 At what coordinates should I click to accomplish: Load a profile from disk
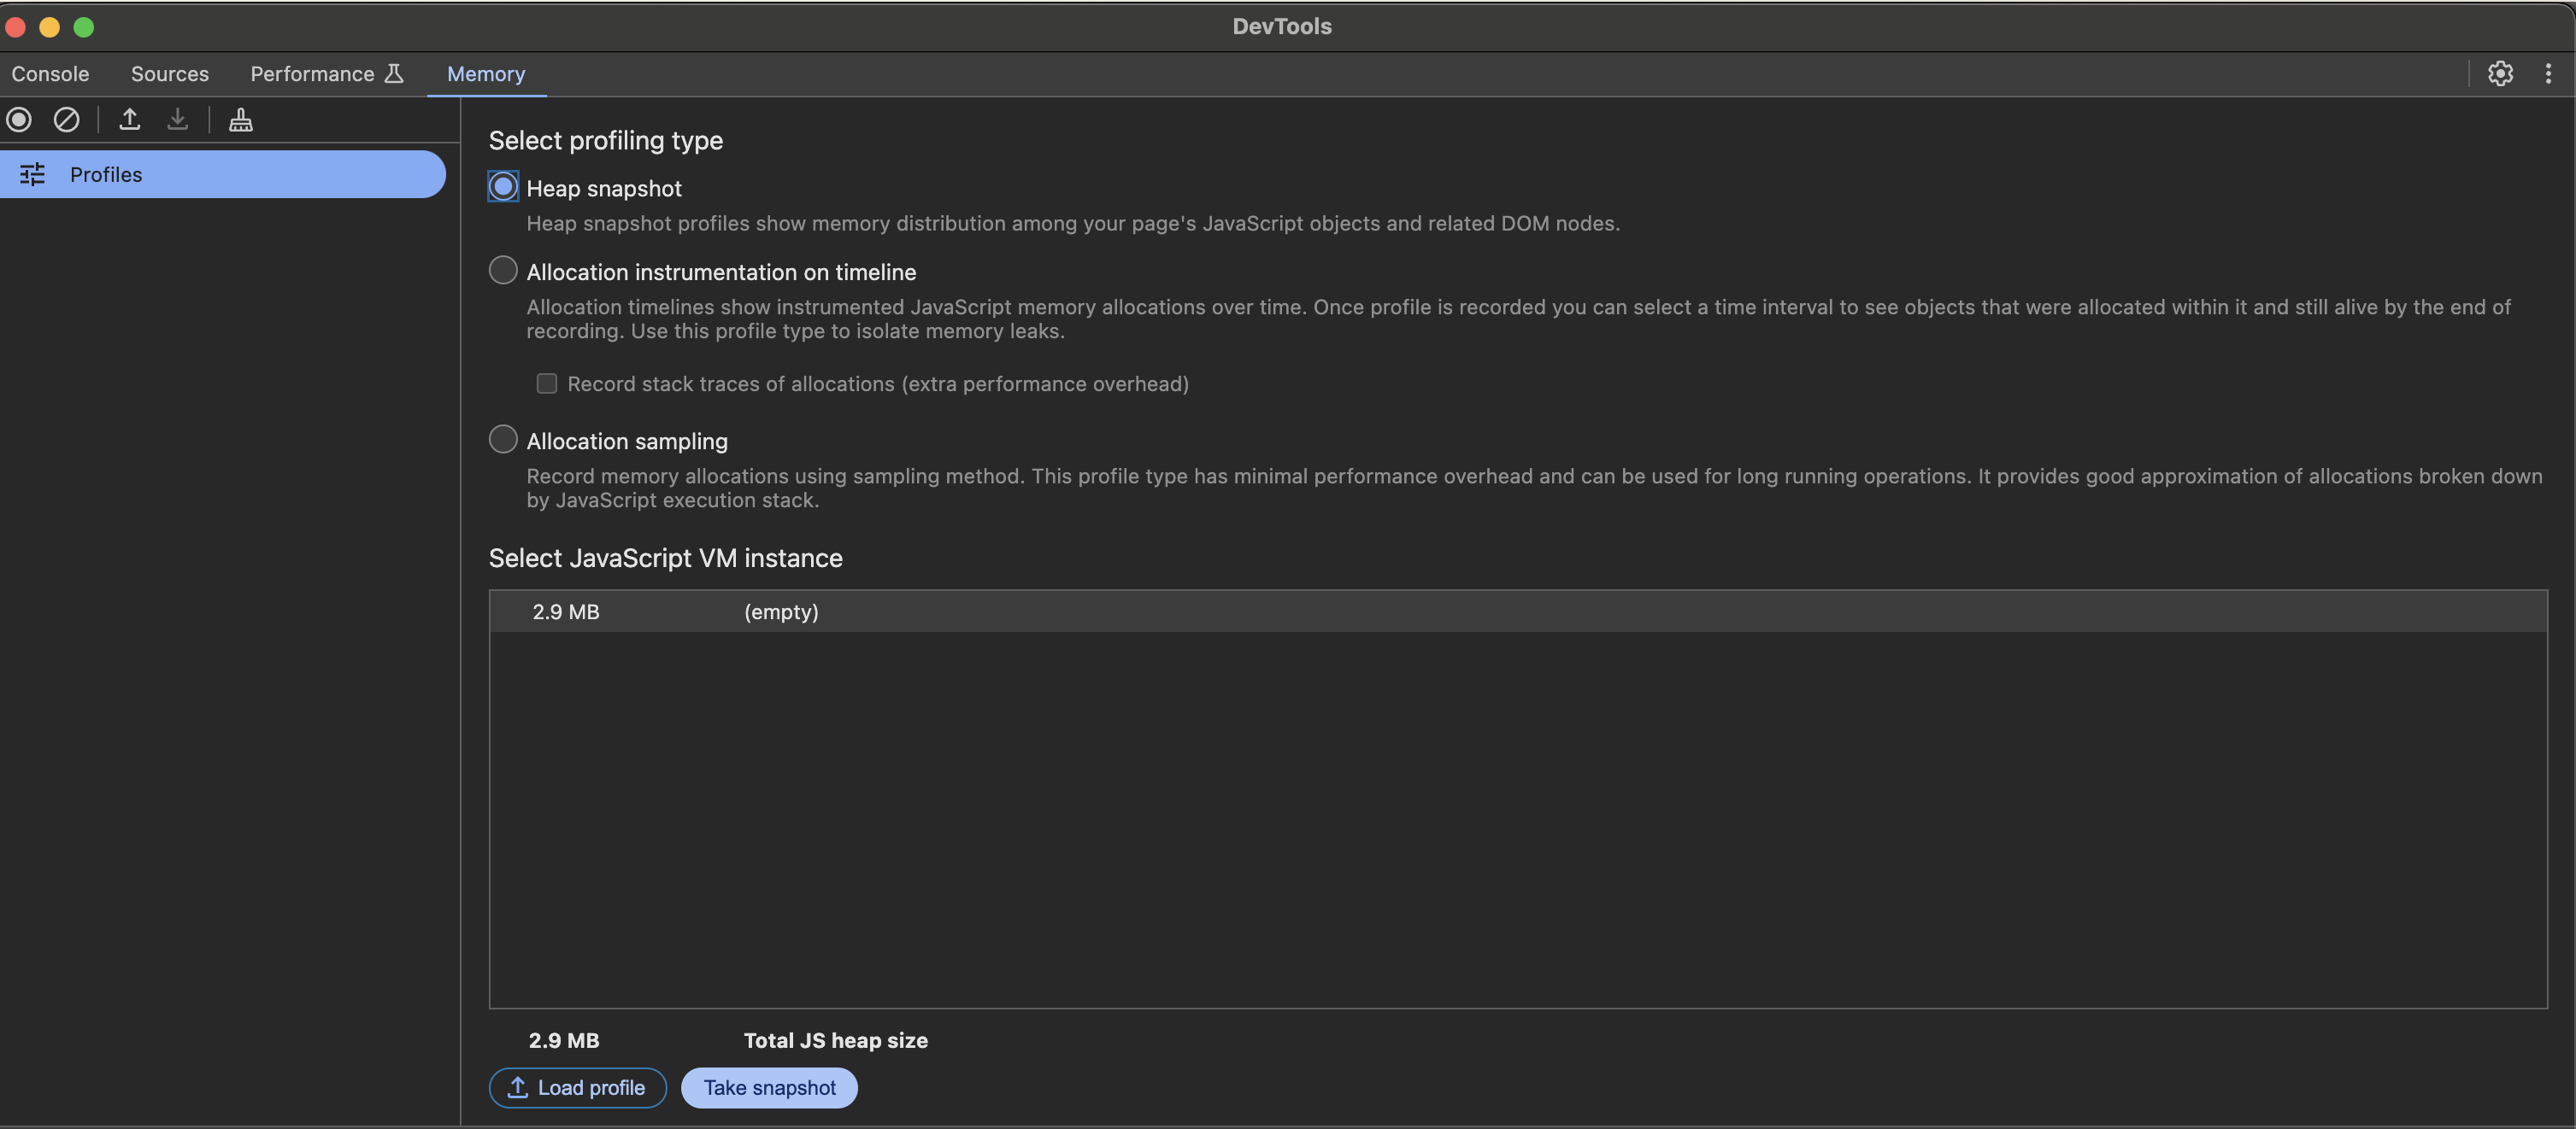click(577, 1088)
